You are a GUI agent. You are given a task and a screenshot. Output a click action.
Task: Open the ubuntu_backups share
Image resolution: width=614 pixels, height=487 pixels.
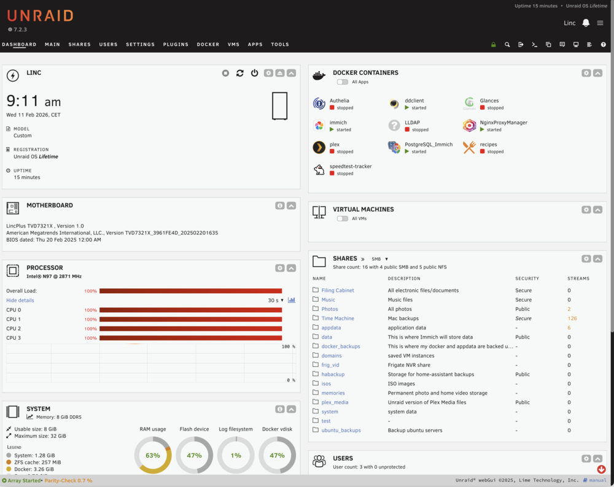341,431
